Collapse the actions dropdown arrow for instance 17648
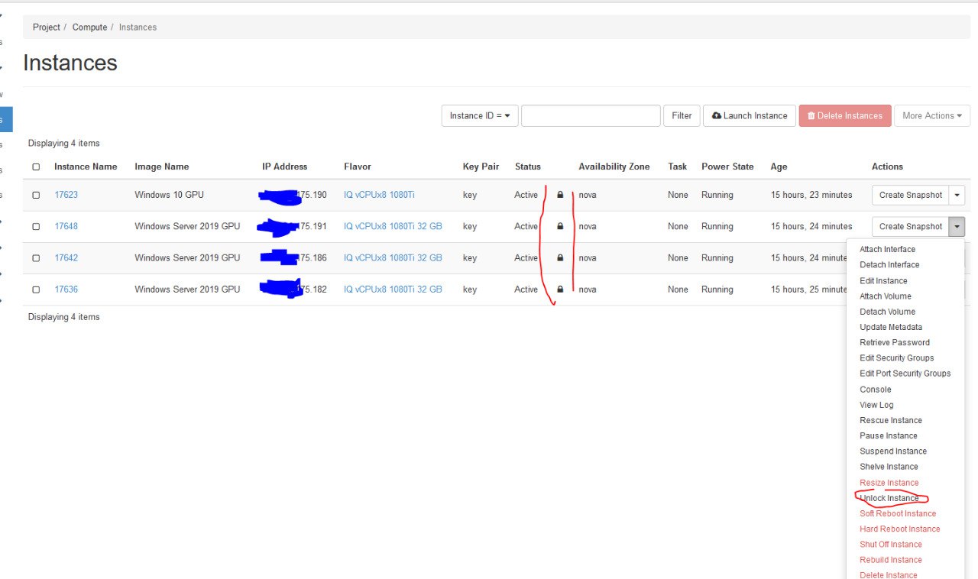978x579 pixels. tap(957, 226)
